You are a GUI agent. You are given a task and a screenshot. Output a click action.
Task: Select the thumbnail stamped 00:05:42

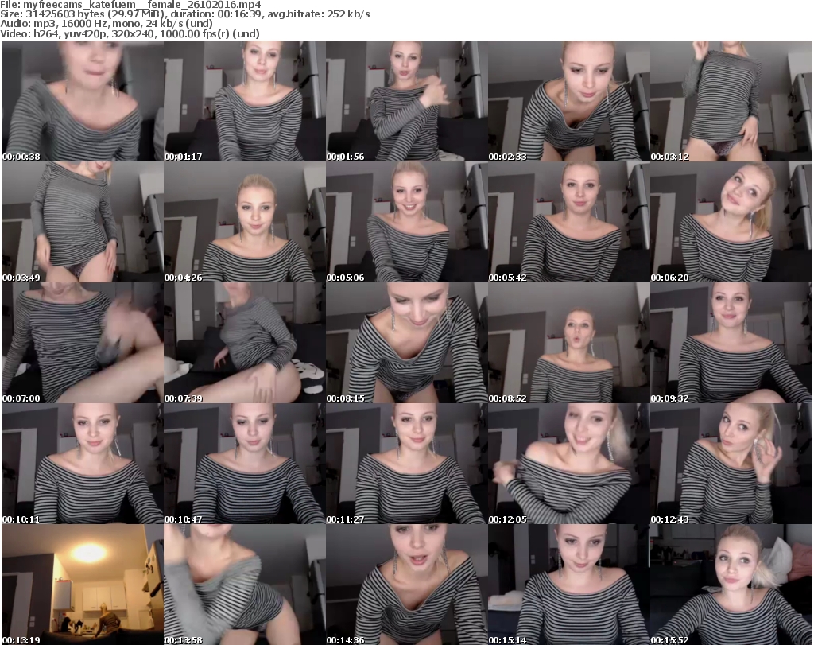[569, 222]
